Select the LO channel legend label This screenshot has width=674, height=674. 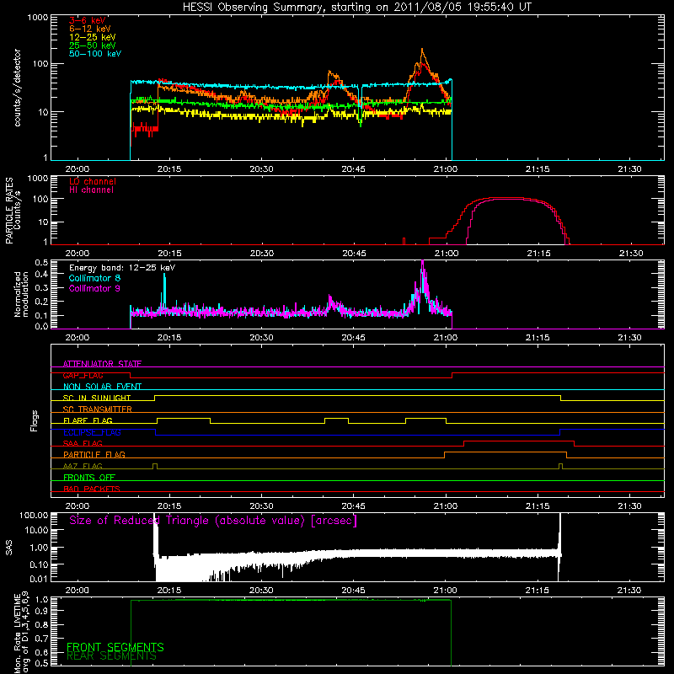tap(93, 182)
